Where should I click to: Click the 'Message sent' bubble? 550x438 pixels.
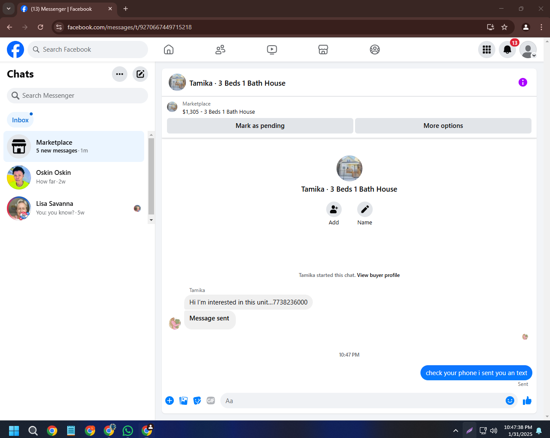coord(210,320)
